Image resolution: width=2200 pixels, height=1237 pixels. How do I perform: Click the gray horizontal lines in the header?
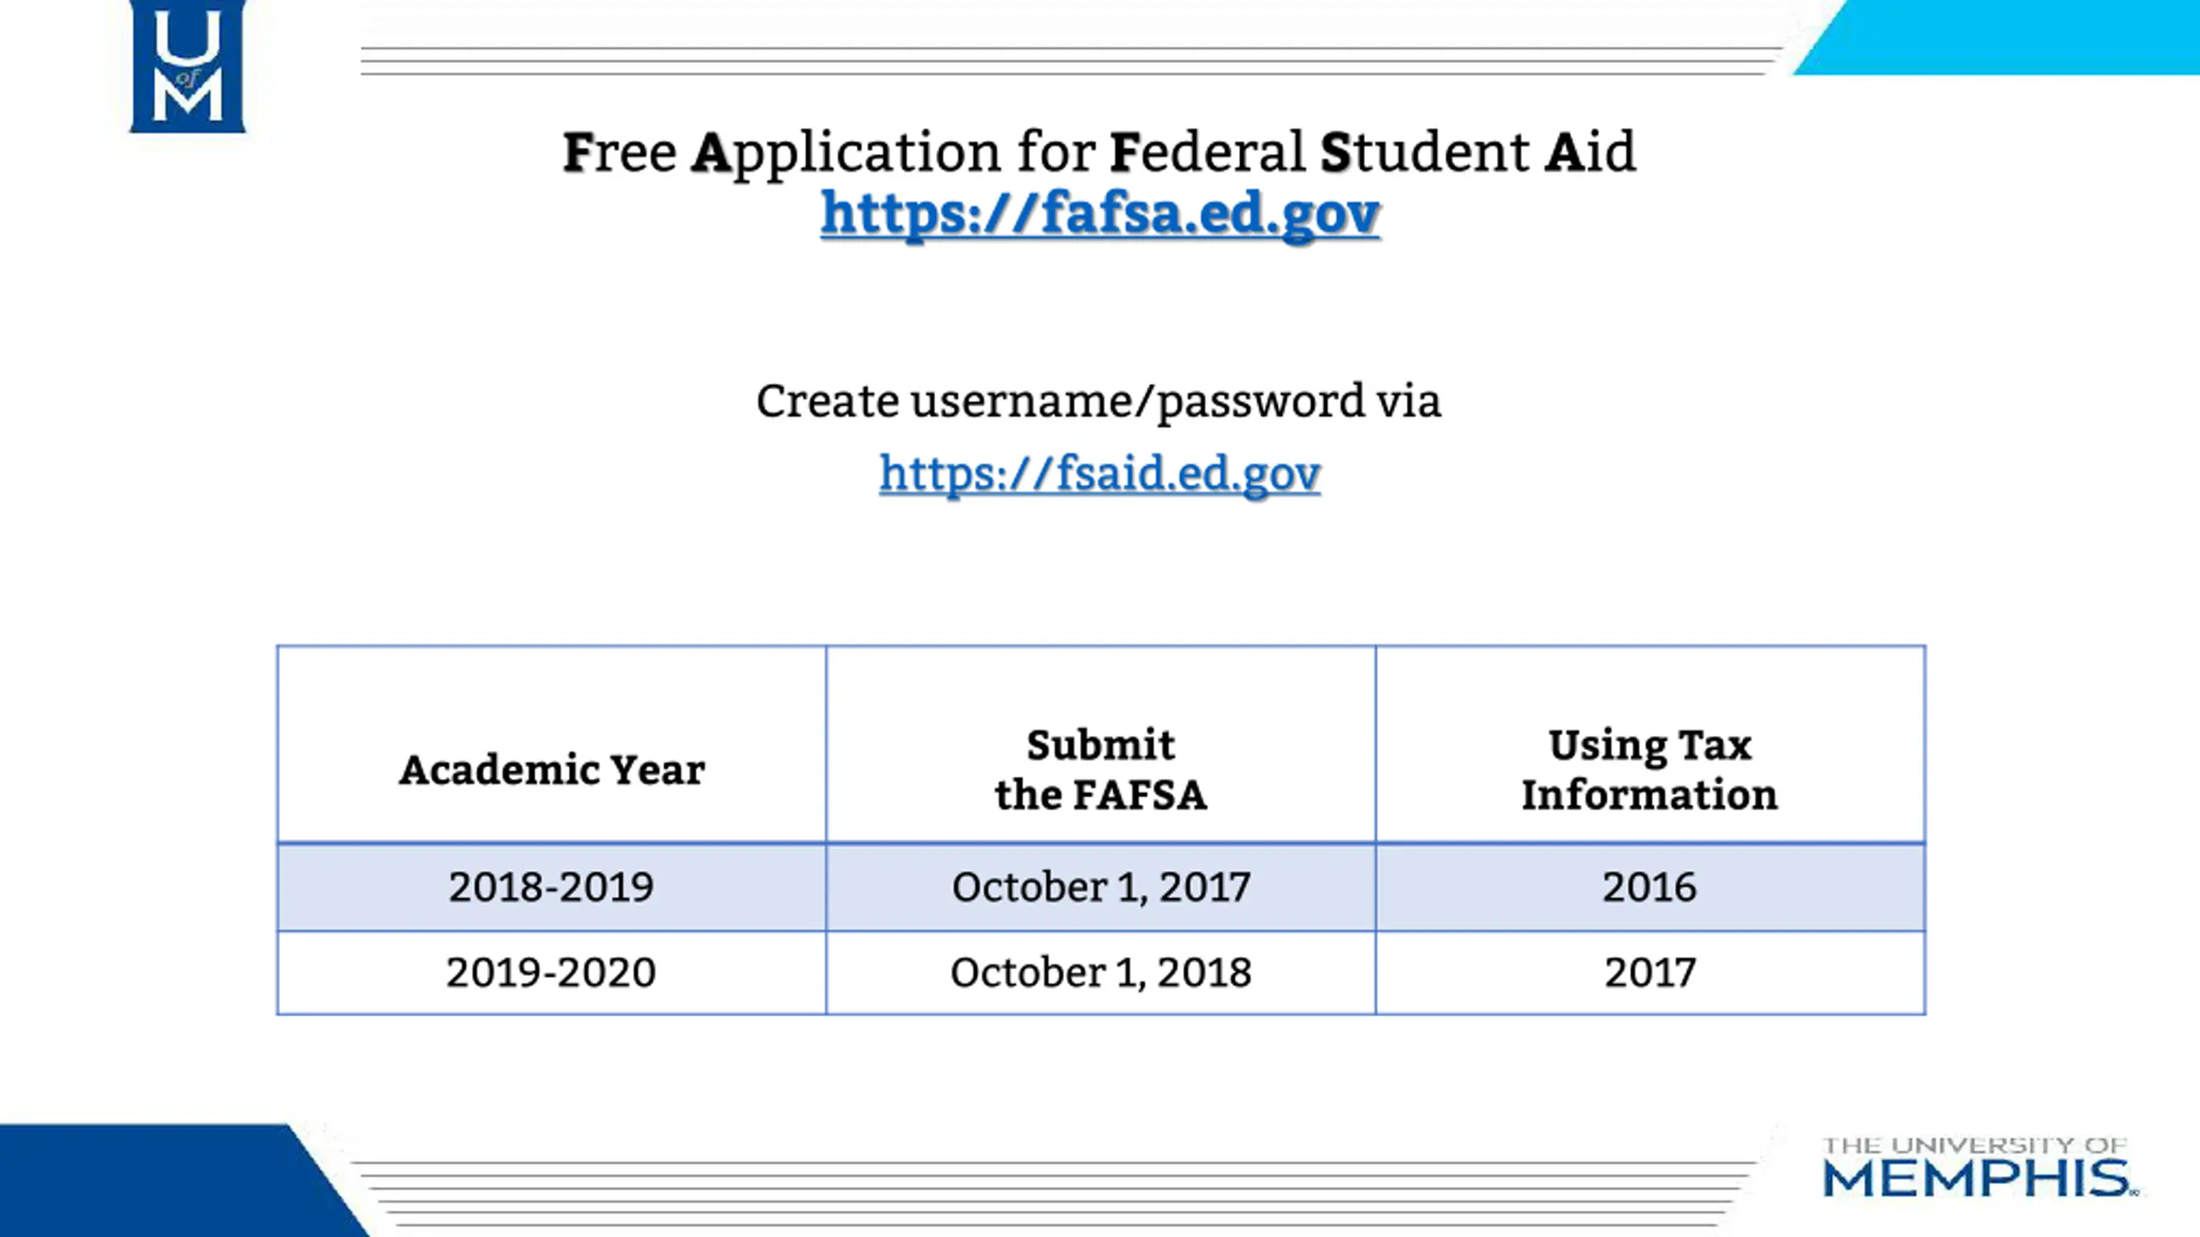click(1066, 61)
